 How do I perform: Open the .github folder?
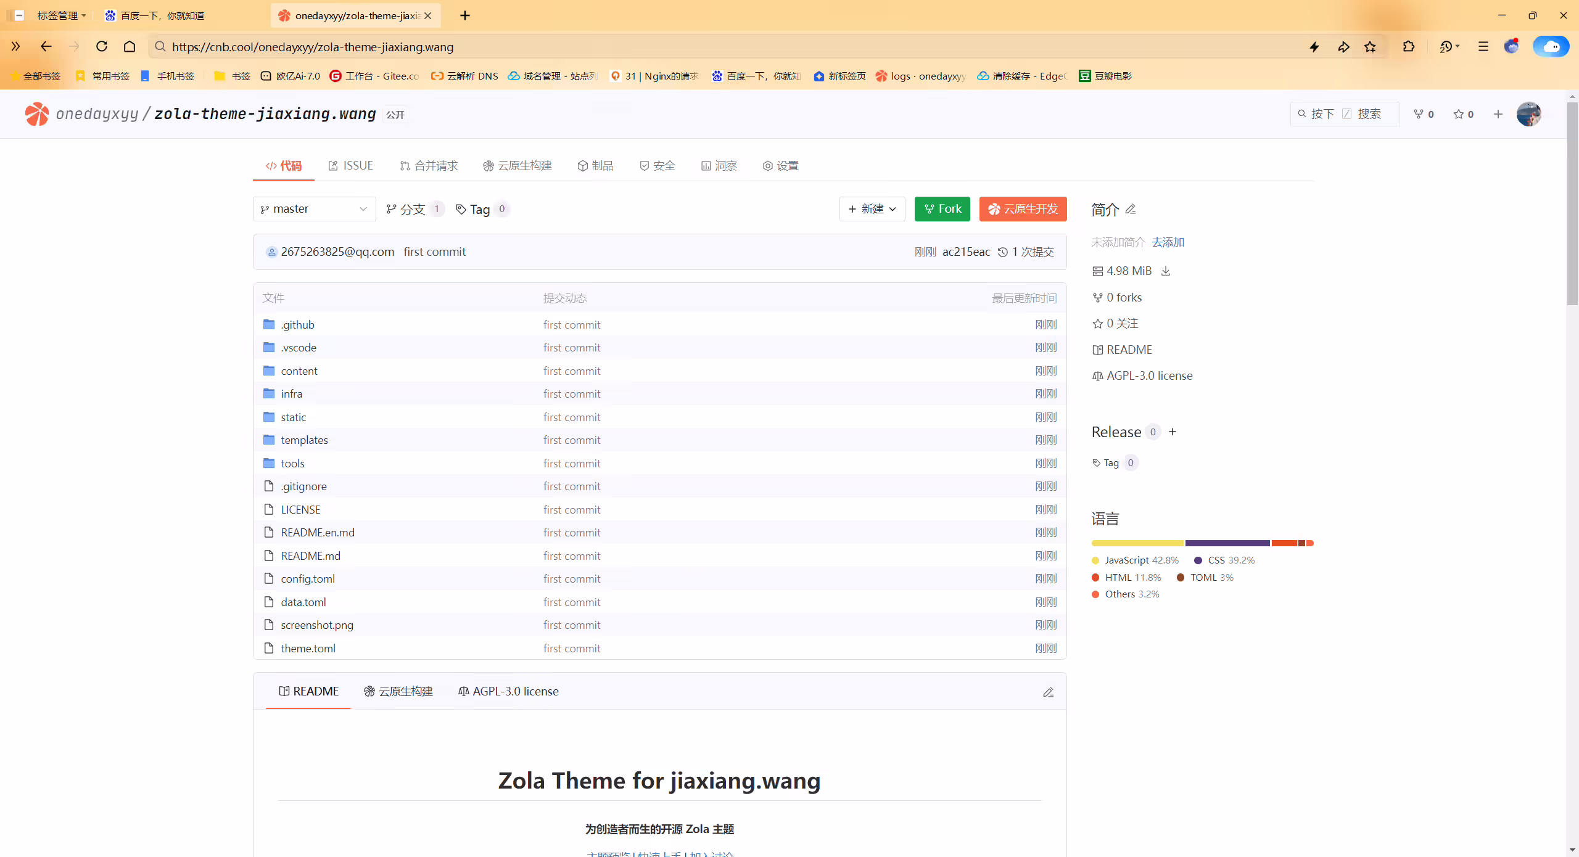coord(297,324)
